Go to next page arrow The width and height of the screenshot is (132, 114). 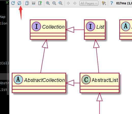coord(75,3)
